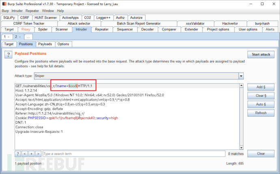Switch to the Logger++ tab
280x174 pixels.
(x=103, y=18)
